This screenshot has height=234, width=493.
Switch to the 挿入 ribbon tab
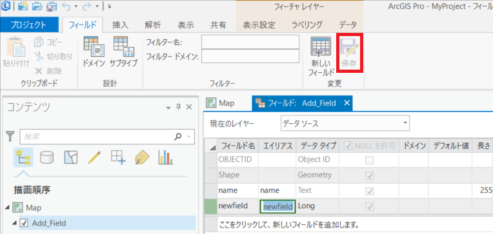pyautogui.click(x=120, y=24)
